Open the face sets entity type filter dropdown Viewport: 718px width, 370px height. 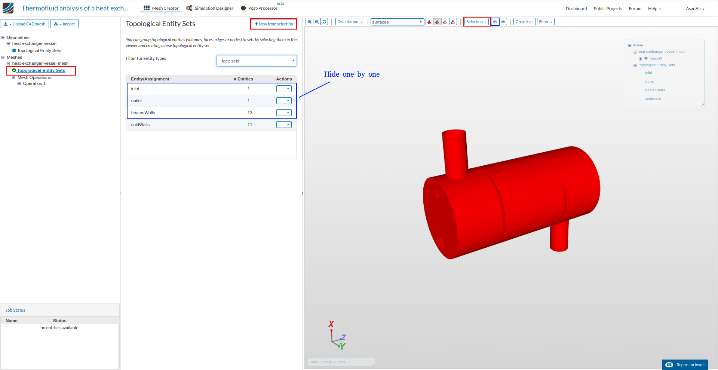pos(256,61)
